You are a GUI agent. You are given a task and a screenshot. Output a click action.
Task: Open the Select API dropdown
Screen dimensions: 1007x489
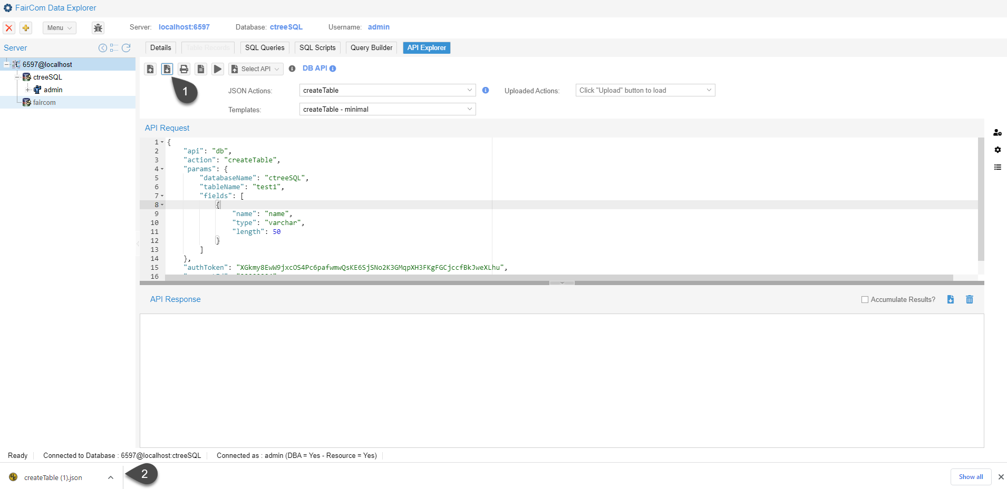(x=256, y=69)
